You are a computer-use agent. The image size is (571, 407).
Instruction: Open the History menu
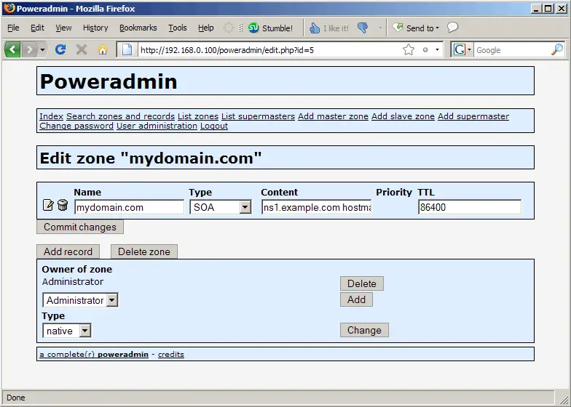tap(95, 28)
